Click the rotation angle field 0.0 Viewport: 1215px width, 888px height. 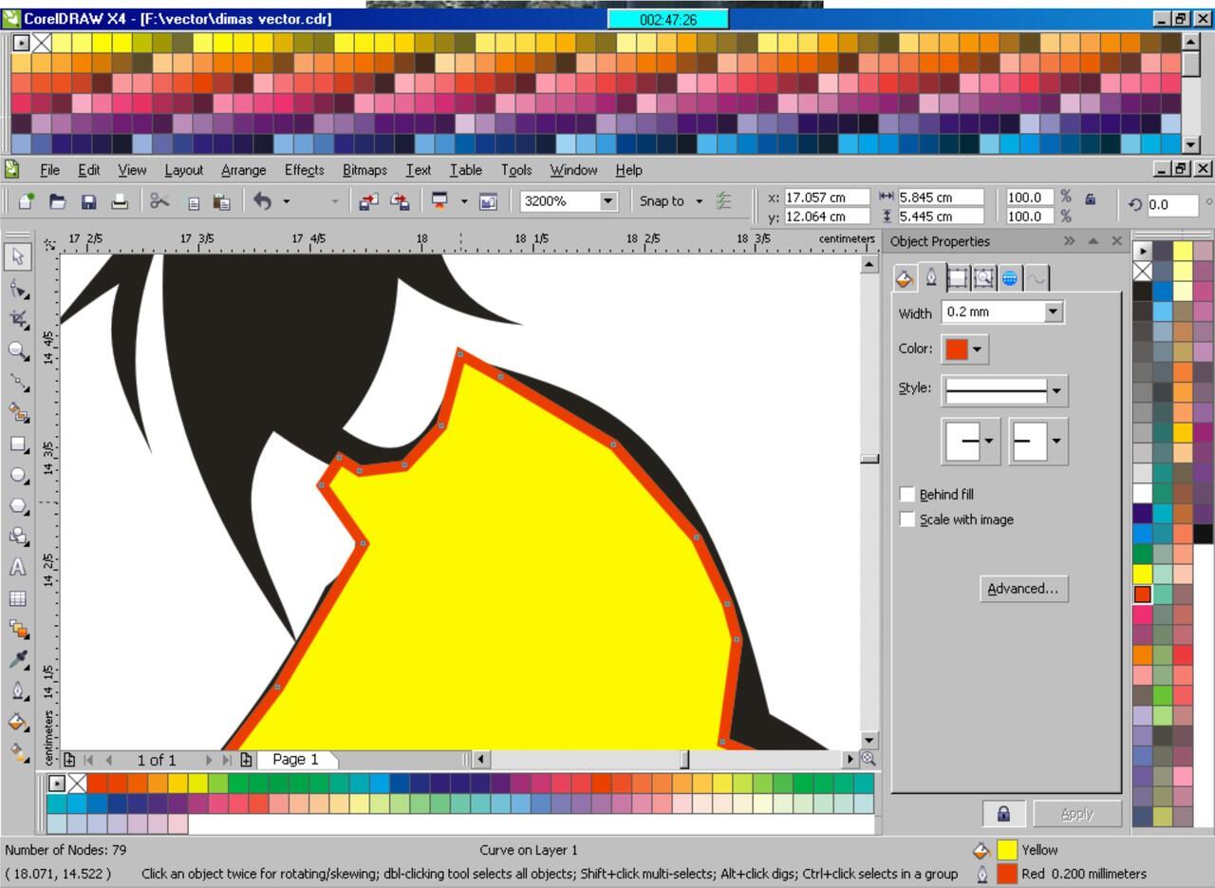pyautogui.click(x=1172, y=204)
